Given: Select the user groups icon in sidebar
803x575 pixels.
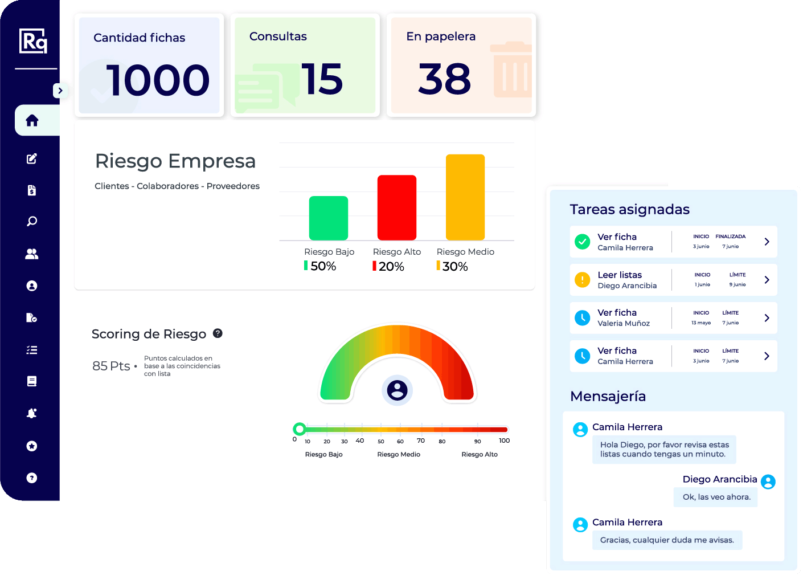Looking at the screenshot, I should (x=31, y=254).
